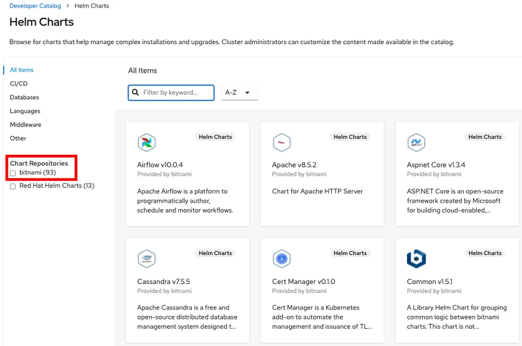Image resolution: width=522 pixels, height=346 pixels.
Task: Click the Airflow chart logo icon
Action: (x=147, y=143)
